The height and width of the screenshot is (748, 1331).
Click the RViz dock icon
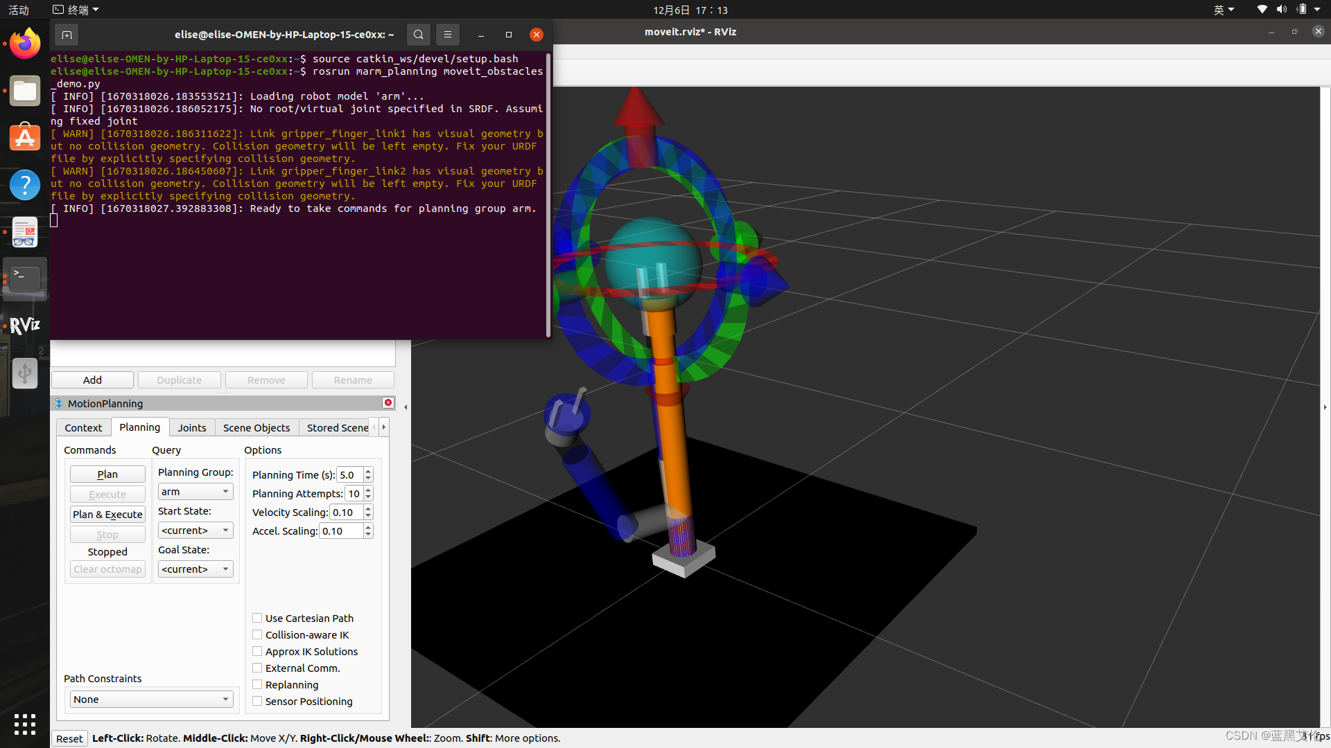click(x=25, y=326)
